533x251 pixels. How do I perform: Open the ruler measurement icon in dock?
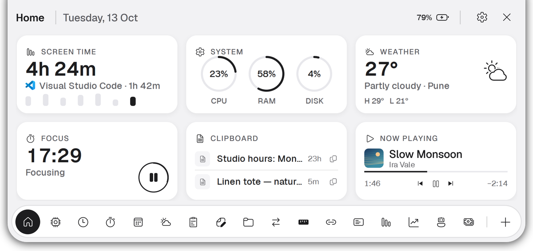[303, 222]
